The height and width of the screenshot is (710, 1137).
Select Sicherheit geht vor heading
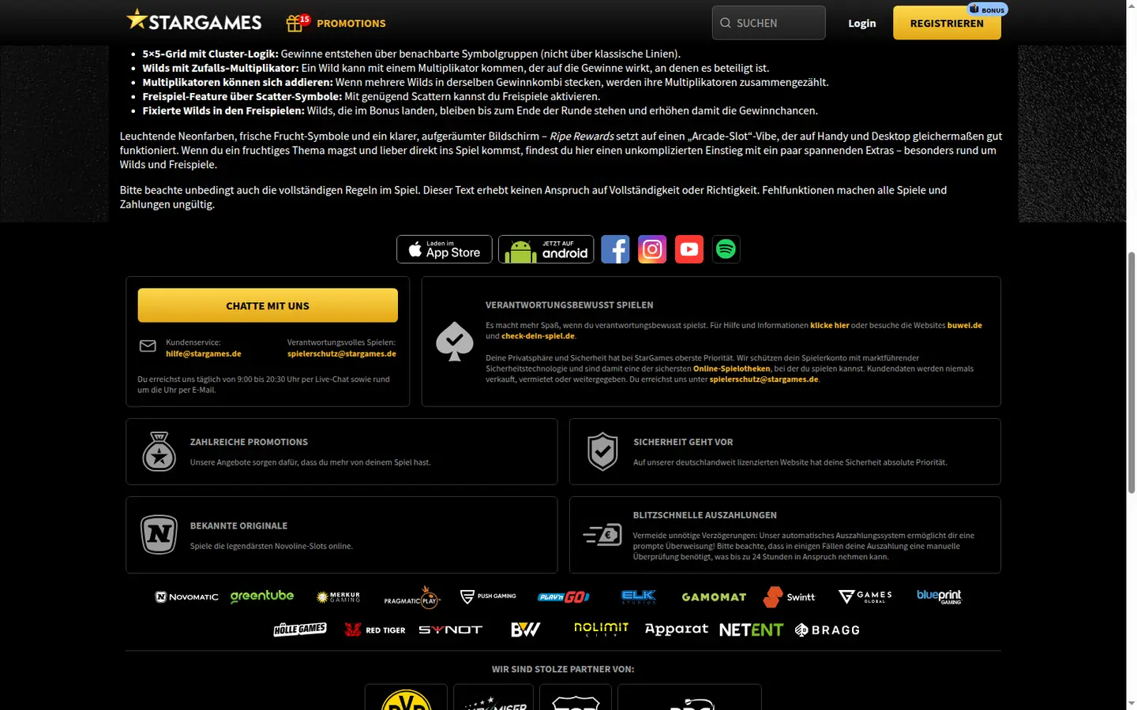[683, 442]
